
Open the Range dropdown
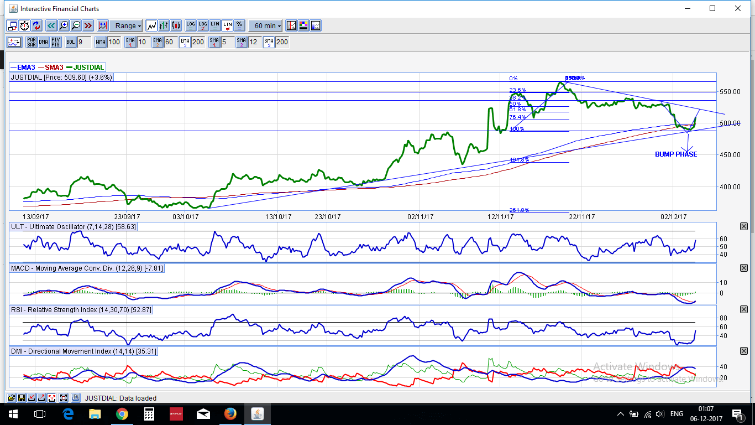click(125, 26)
